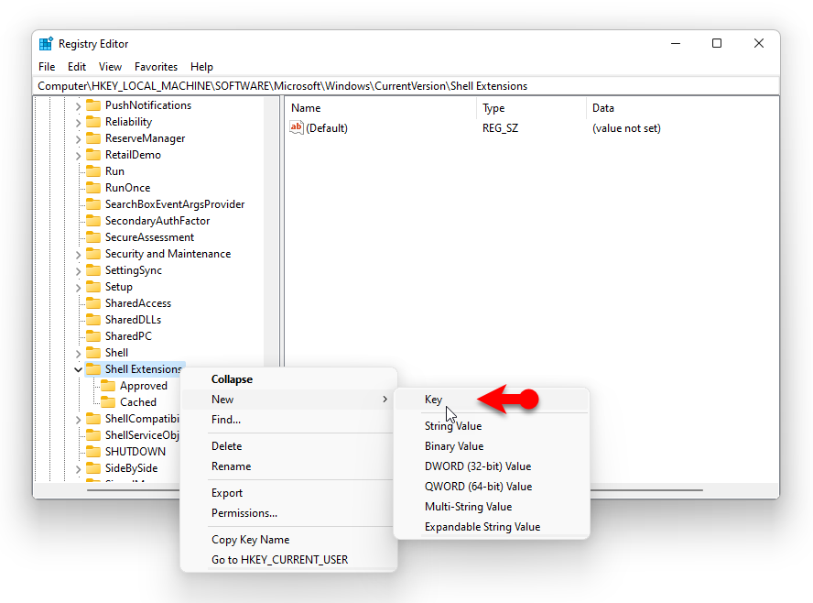Click the PushNotifications folder icon
The height and width of the screenshot is (603, 813).
click(93, 105)
